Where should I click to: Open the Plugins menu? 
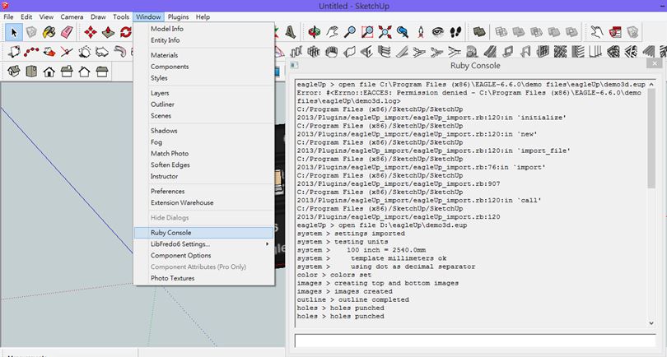(178, 17)
